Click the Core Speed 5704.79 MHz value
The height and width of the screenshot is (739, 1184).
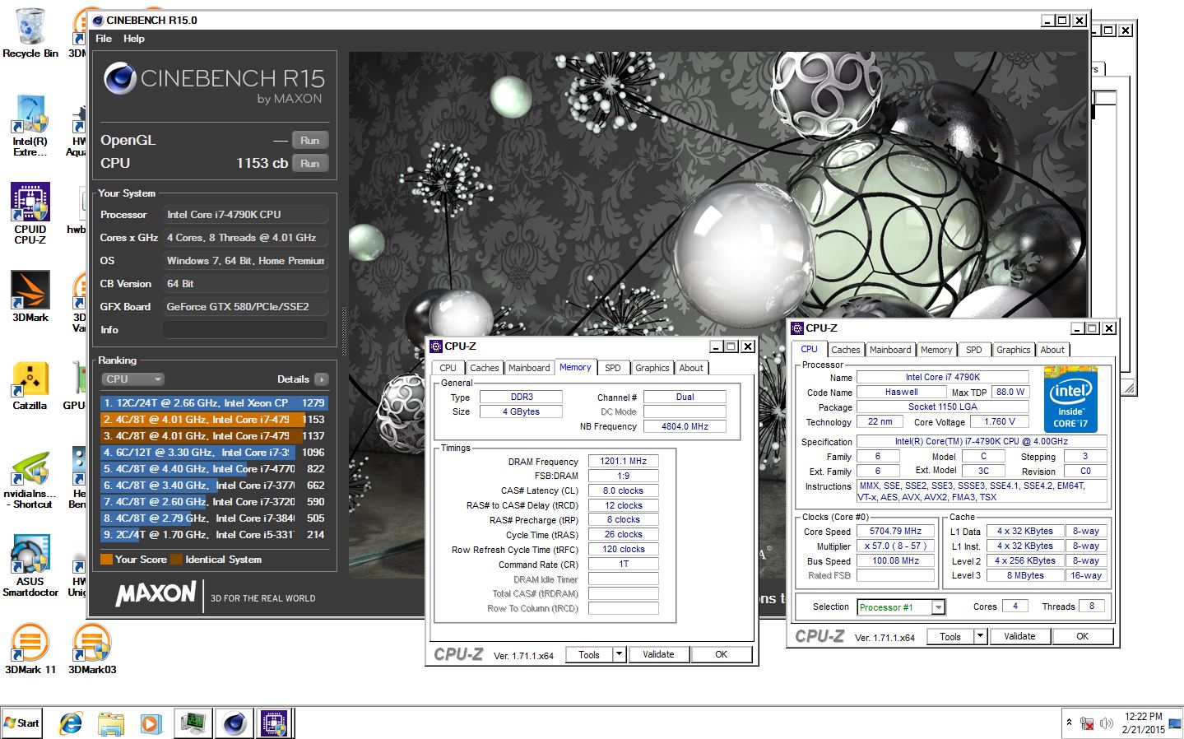pos(895,531)
